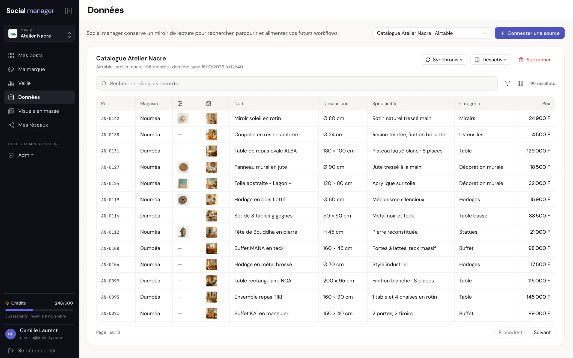Click the first image column header icon
Viewport: 573px width, 358px height.
click(180, 104)
